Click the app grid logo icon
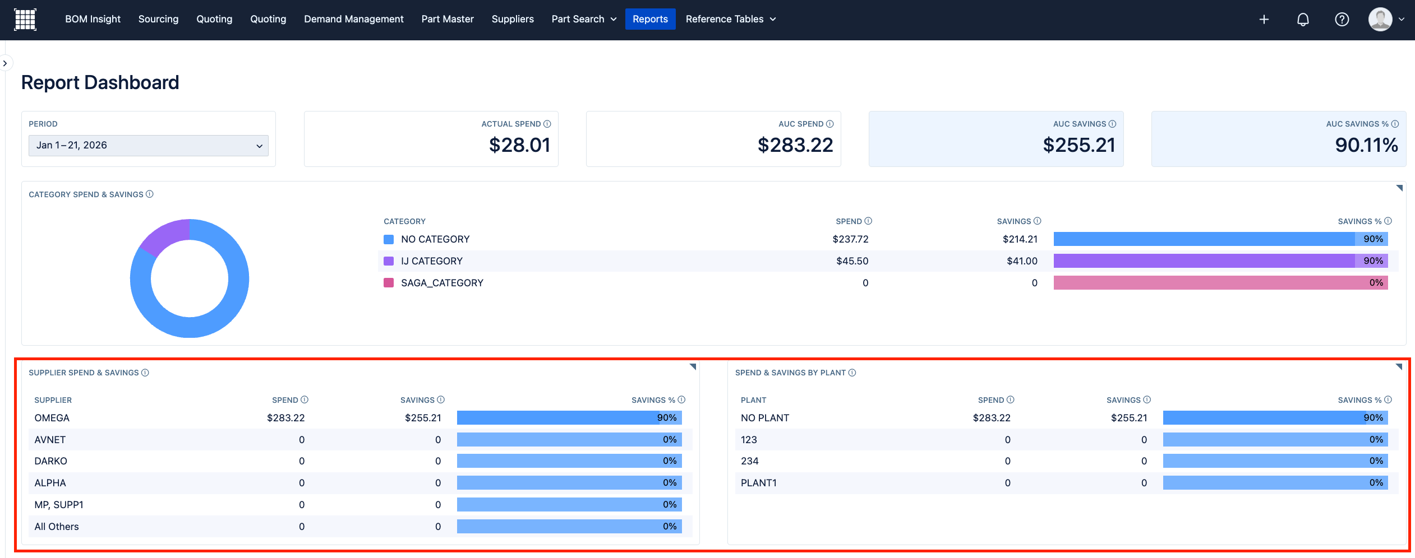Viewport: 1415px width, 558px height. pos(25,20)
